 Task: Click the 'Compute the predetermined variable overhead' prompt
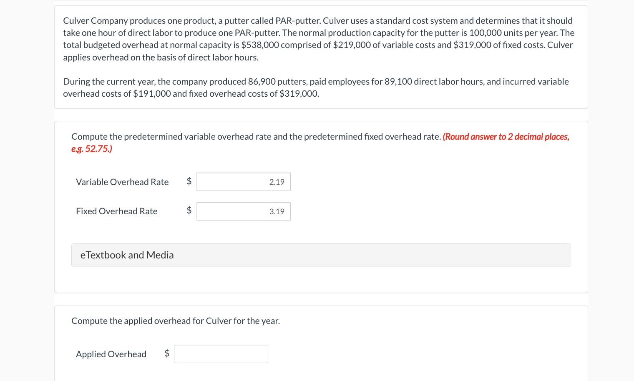click(x=256, y=137)
